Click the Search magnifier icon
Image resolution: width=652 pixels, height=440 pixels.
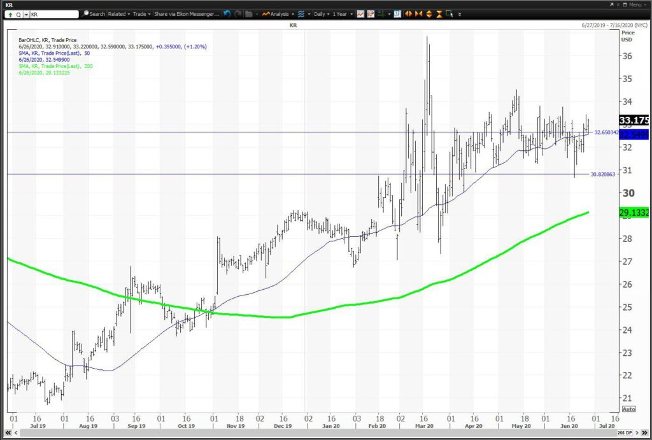(x=85, y=14)
